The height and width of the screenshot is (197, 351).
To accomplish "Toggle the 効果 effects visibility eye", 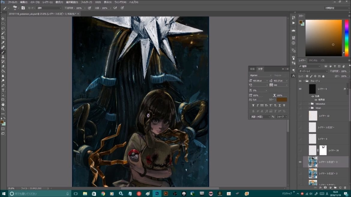I will point(313,96).
